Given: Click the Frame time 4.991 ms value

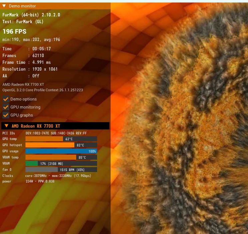Looking at the screenshot, I should tap(41, 63).
